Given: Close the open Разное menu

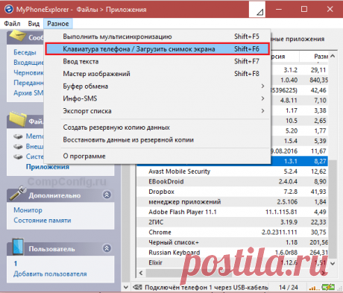Looking at the screenshot, I should [58, 24].
